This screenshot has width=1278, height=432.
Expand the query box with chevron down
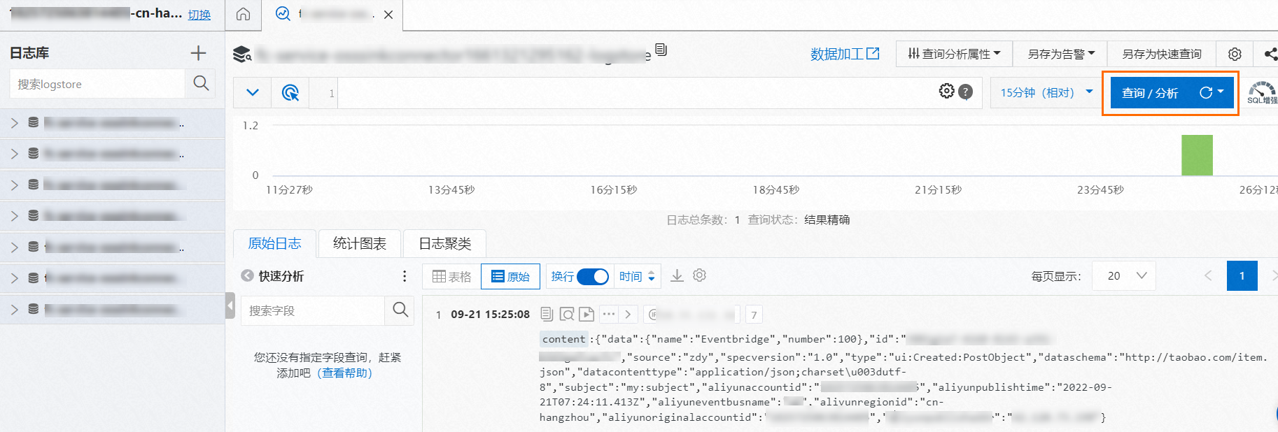pyautogui.click(x=253, y=92)
